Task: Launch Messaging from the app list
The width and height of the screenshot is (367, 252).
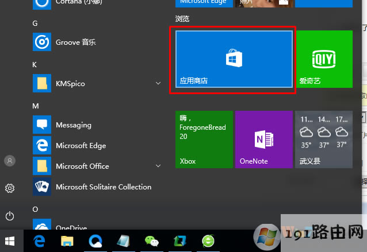Action: click(73, 125)
